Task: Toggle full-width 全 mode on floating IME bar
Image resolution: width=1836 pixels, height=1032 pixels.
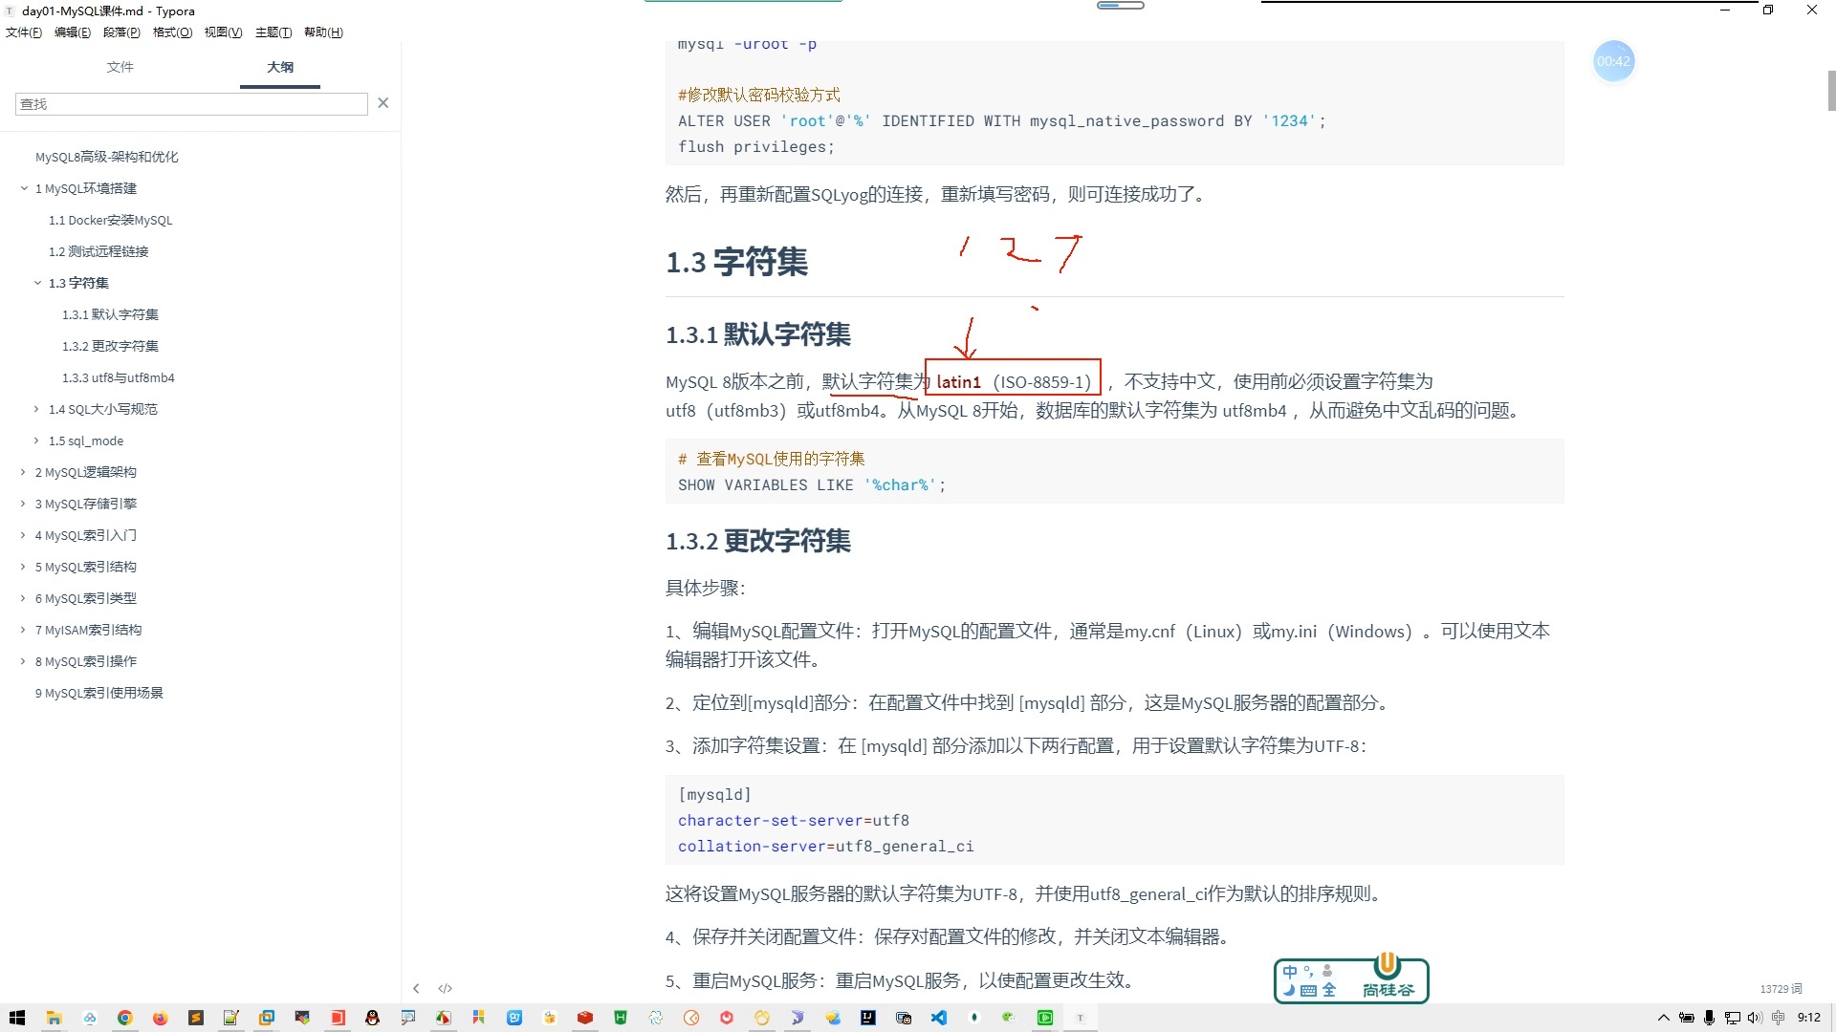Action: point(1328,991)
